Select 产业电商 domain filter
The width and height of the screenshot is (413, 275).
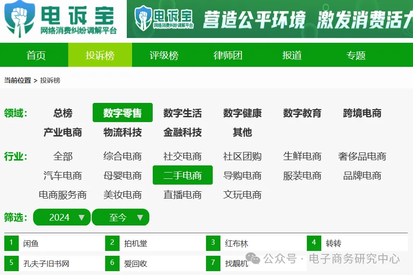tap(63, 132)
